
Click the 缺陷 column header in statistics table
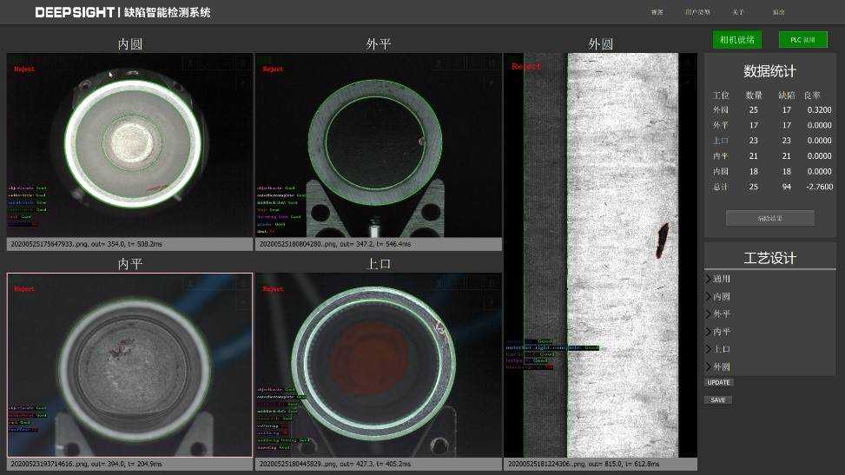click(786, 96)
